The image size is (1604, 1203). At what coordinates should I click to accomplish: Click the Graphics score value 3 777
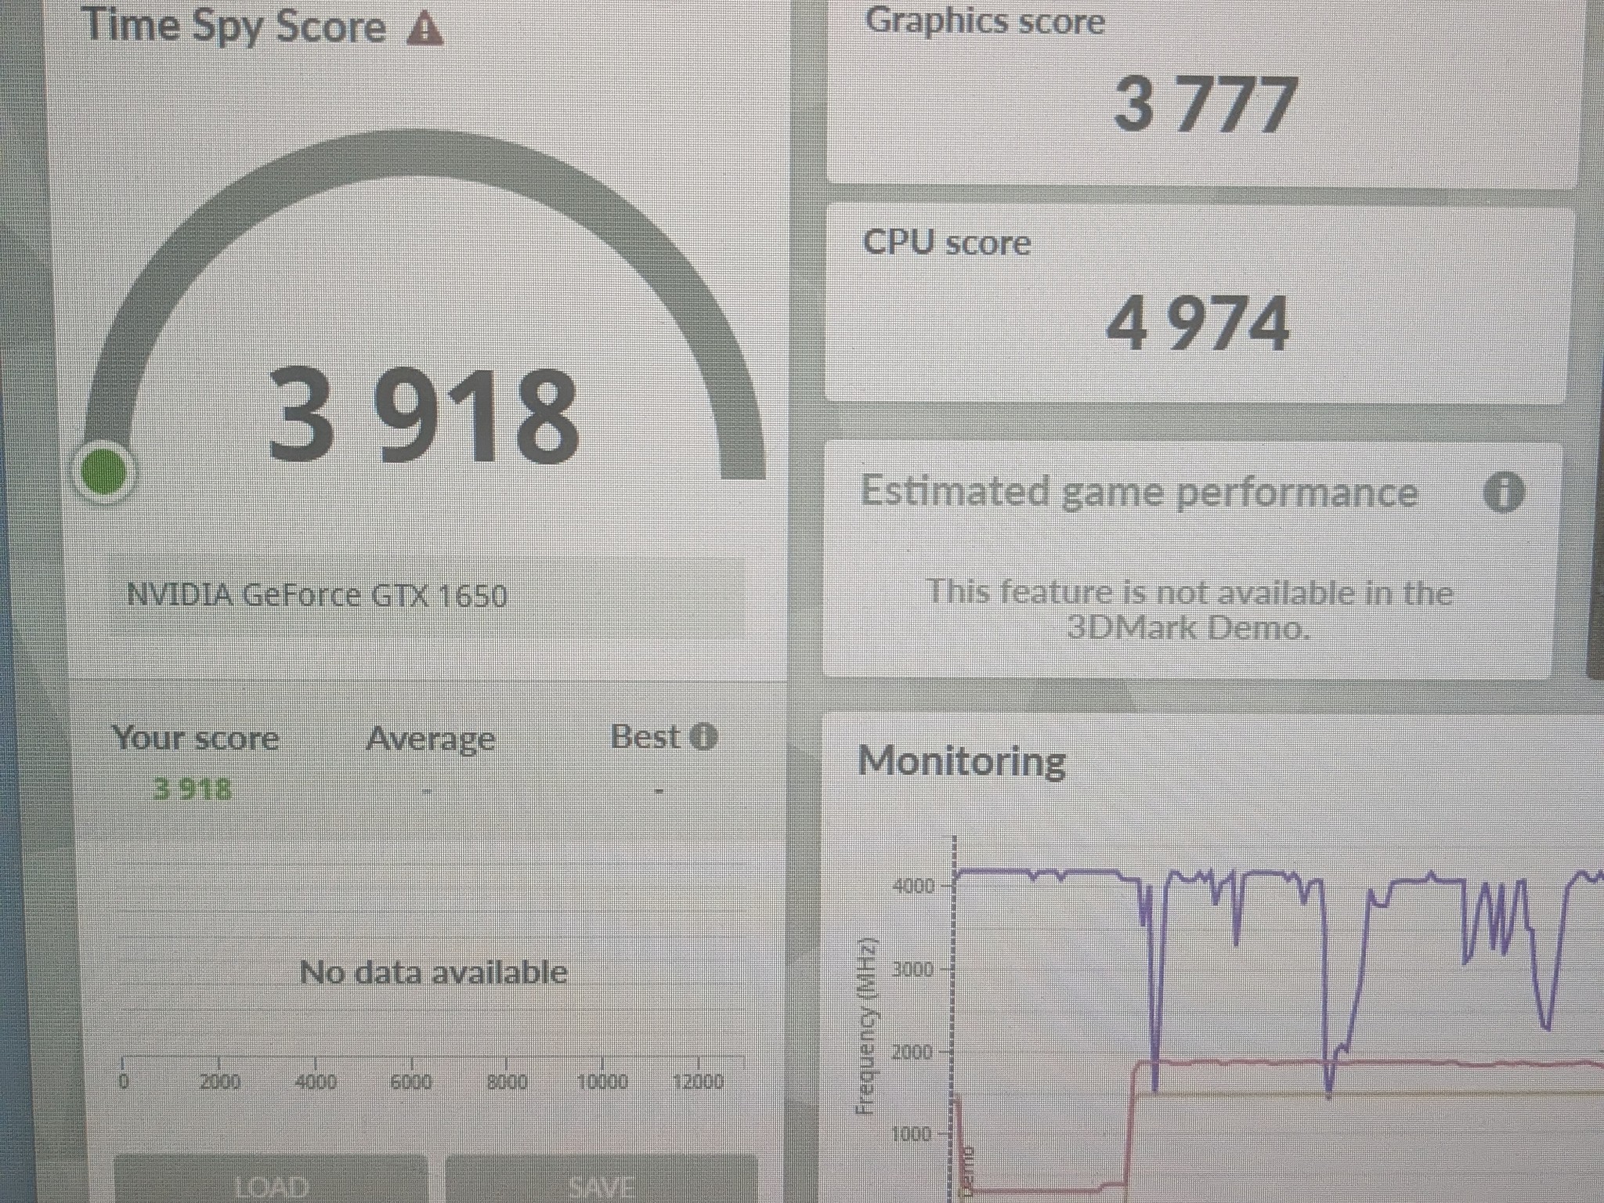click(x=1205, y=104)
